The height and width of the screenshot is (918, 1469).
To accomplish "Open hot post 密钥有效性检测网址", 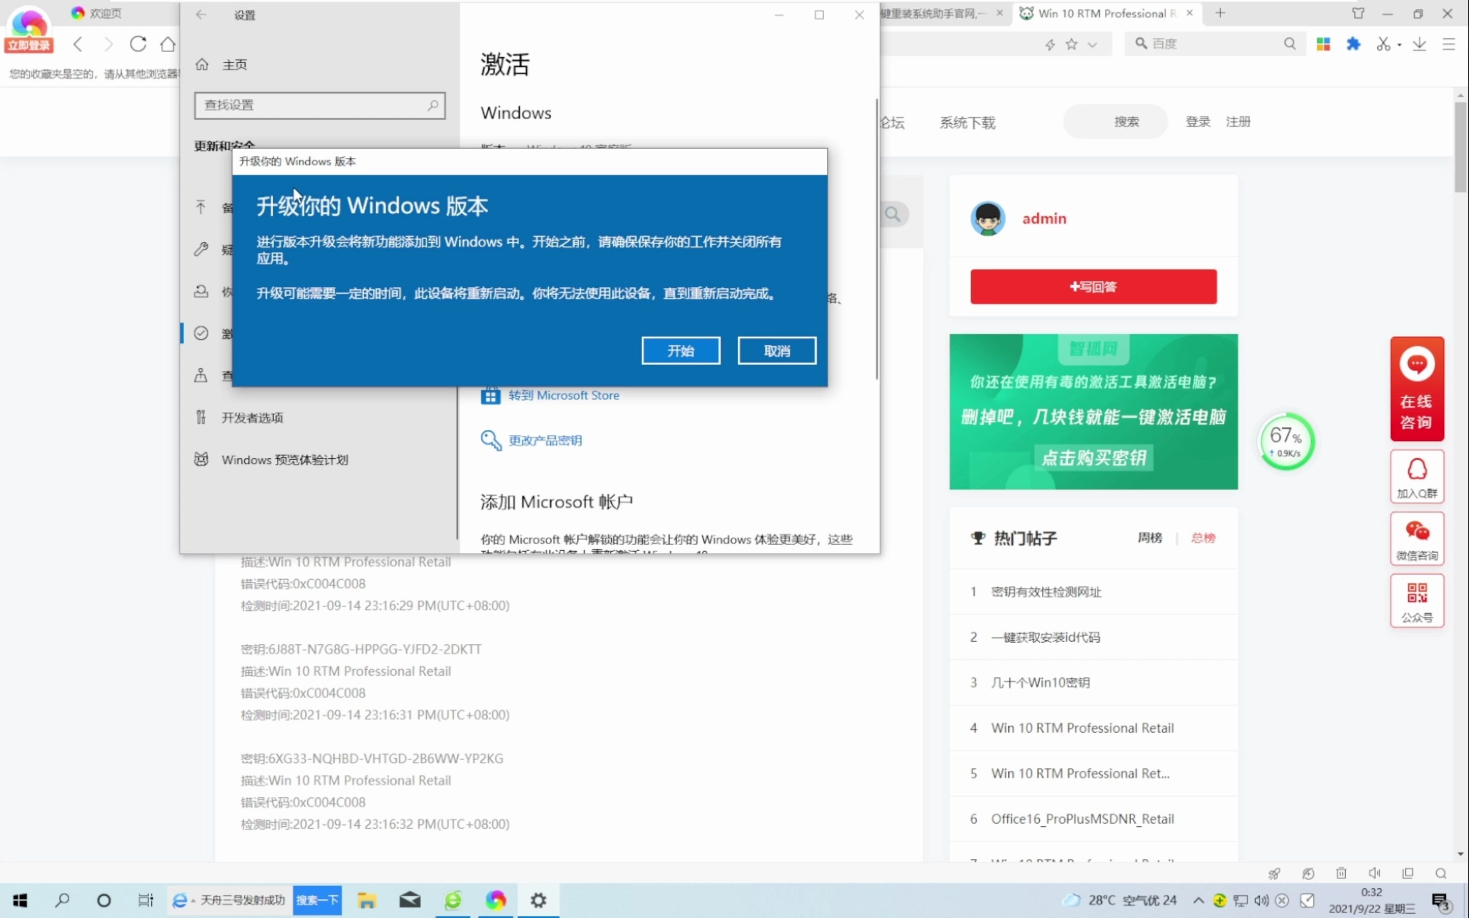I will 1046,592.
